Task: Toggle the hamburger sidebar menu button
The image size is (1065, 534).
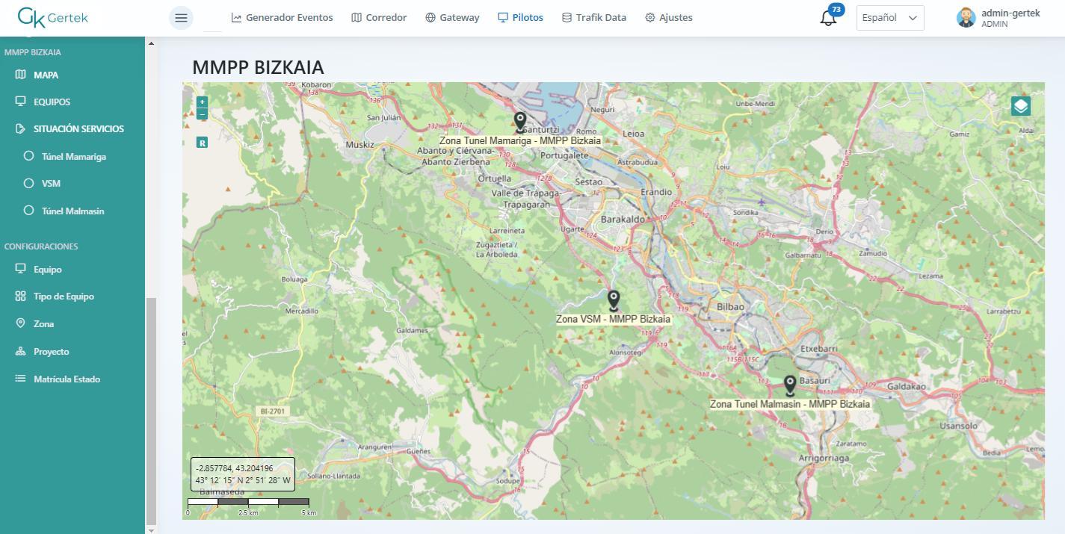Action: [181, 18]
